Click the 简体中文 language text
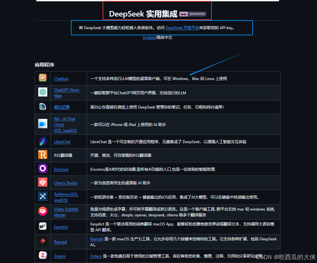This screenshot has width=317, height=263. click(x=164, y=38)
